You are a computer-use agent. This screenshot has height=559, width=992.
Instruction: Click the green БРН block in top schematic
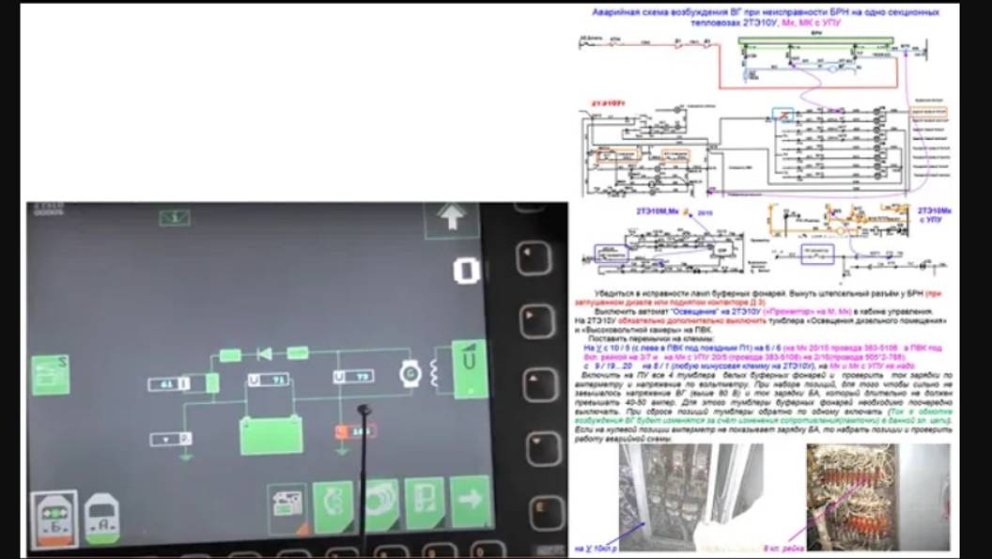(816, 41)
